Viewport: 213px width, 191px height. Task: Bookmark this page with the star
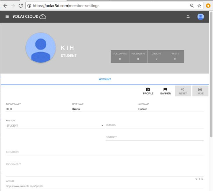tap(199, 6)
